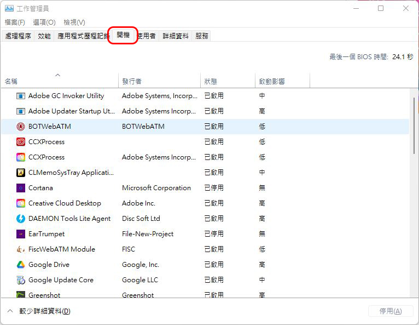Click the Microsoft Corporation publisher cell
The height and width of the screenshot is (325, 419).
point(156,188)
